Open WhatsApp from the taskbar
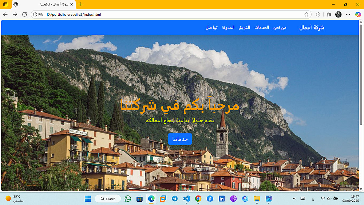The width and height of the screenshot is (364, 205). (x=128, y=199)
